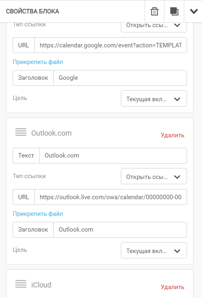Focus the Outlook live URL field
Screen dimensions: 202x298
tap(111, 197)
